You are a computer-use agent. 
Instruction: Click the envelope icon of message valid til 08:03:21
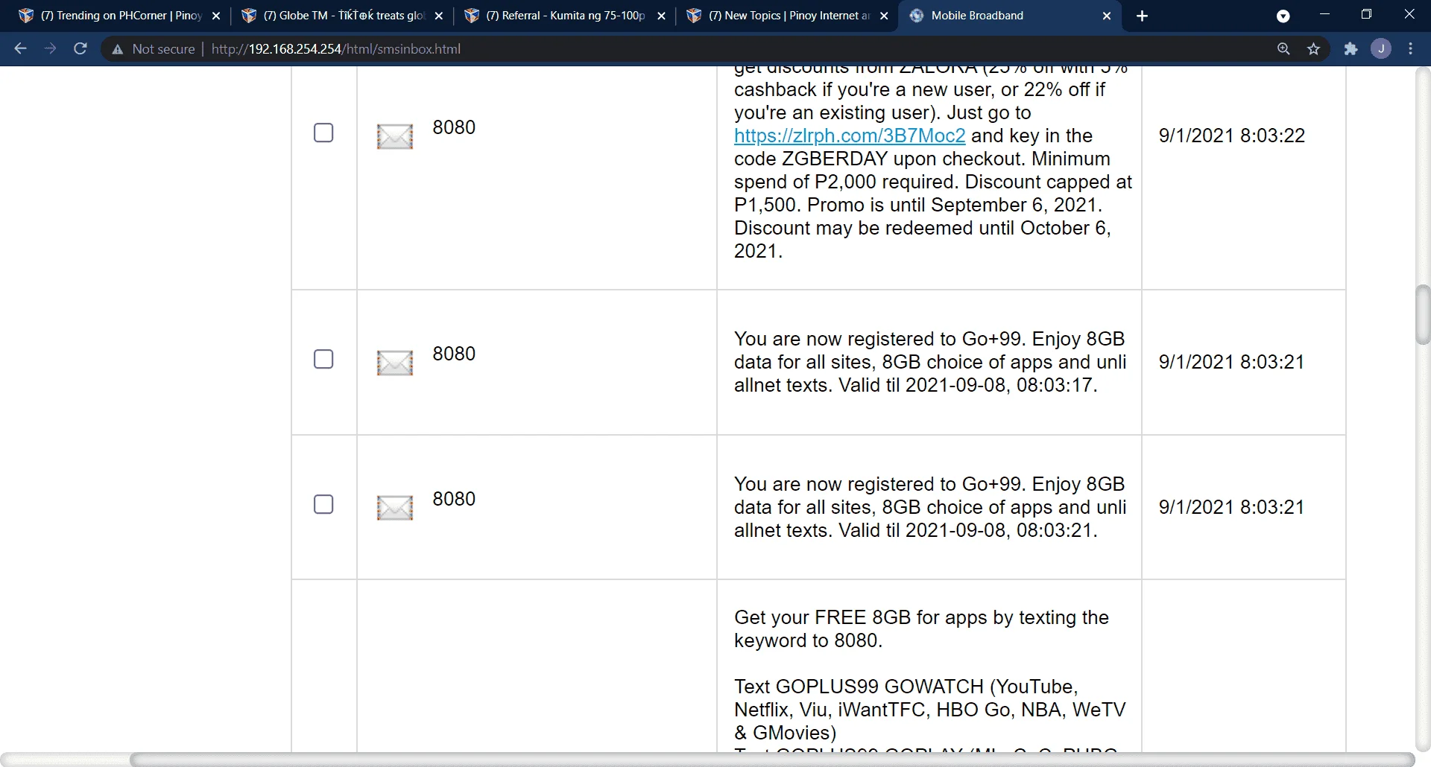coord(395,508)
